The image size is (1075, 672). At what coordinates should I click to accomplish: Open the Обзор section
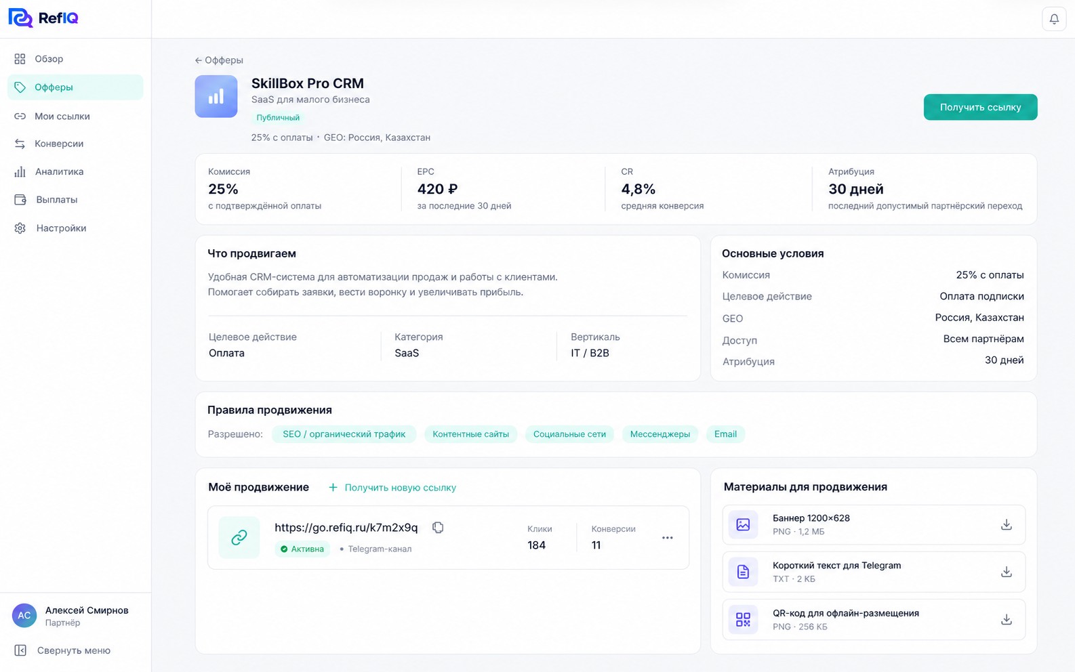75,59
